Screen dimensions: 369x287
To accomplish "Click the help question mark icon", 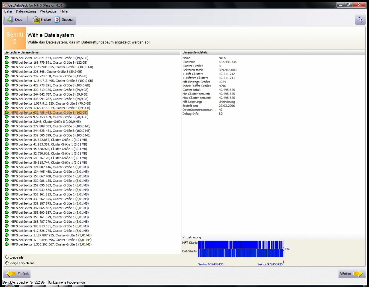I will pos(360,19).
